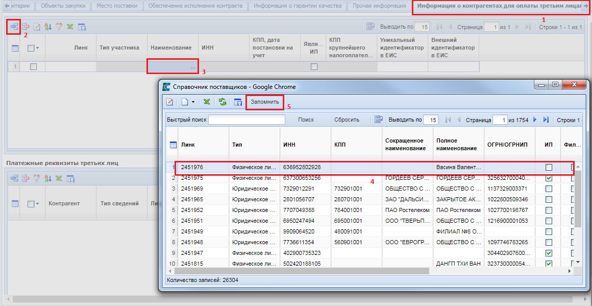592x306 pixels.
Task: Open the select-all dropdown arrow in the payment details header
Action: (38, 204)
